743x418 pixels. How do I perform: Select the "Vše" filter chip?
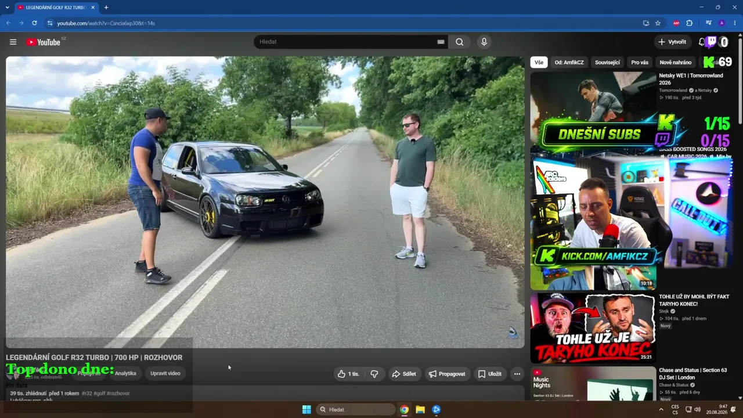[x=539, y=62]
